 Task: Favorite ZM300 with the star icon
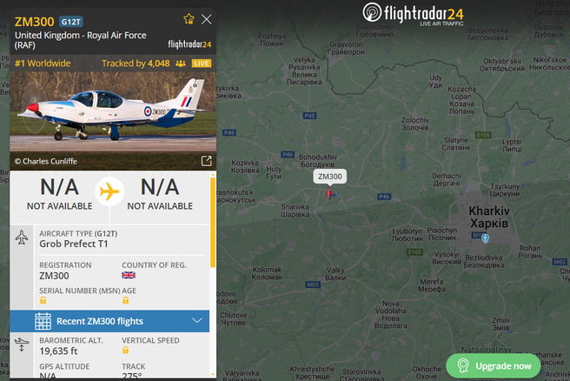tap(189, 19)
